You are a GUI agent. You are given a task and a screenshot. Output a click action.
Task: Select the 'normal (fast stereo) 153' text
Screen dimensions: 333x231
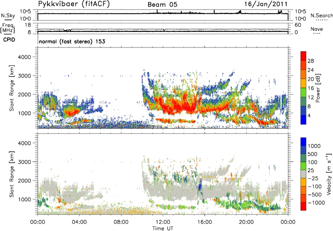coord(72,41)
